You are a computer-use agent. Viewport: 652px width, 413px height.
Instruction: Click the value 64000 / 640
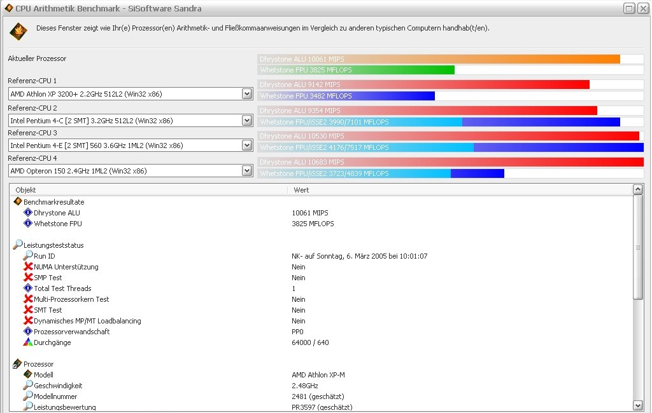(310, 342)
